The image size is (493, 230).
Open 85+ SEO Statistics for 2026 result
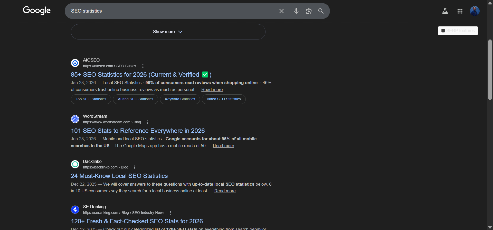tap(141, 75)
